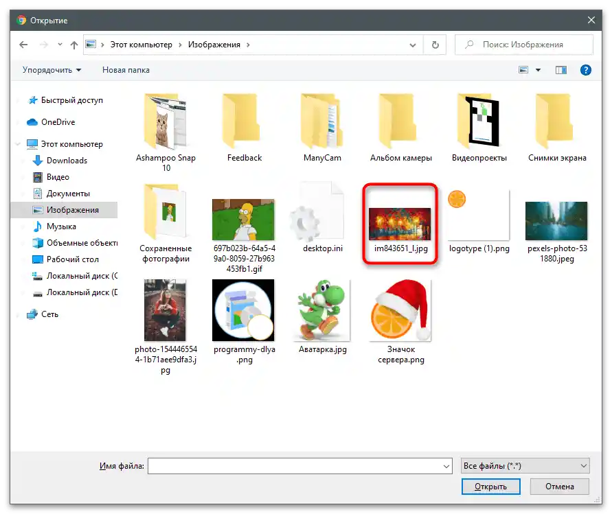Open recent locations chevron next to forward arrow

pyautogui.click(x=60, y=45)
